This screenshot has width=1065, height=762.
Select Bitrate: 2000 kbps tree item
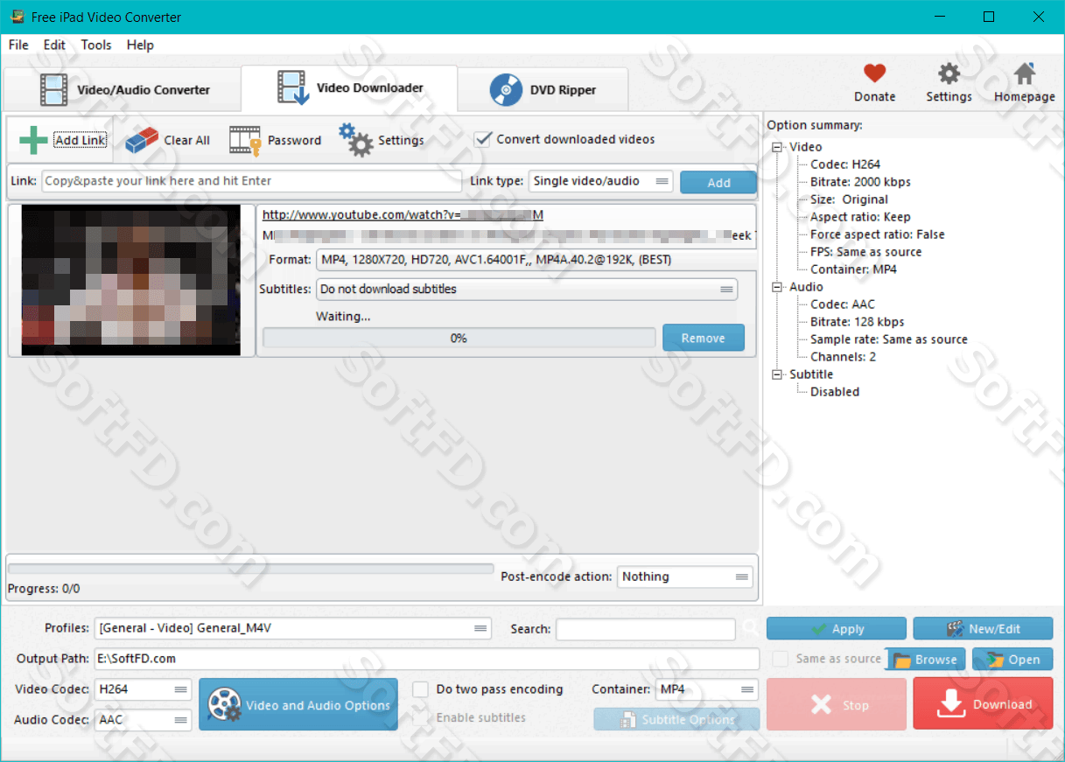(860, 182)
